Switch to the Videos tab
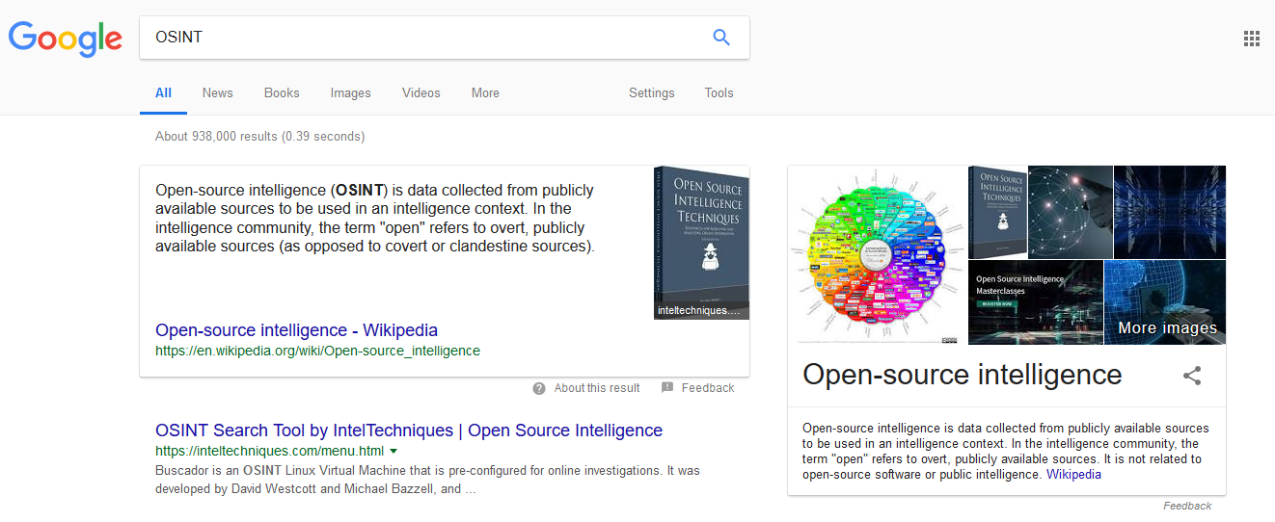This screenshot has height=522, width=1275. (x=421, y=93)
